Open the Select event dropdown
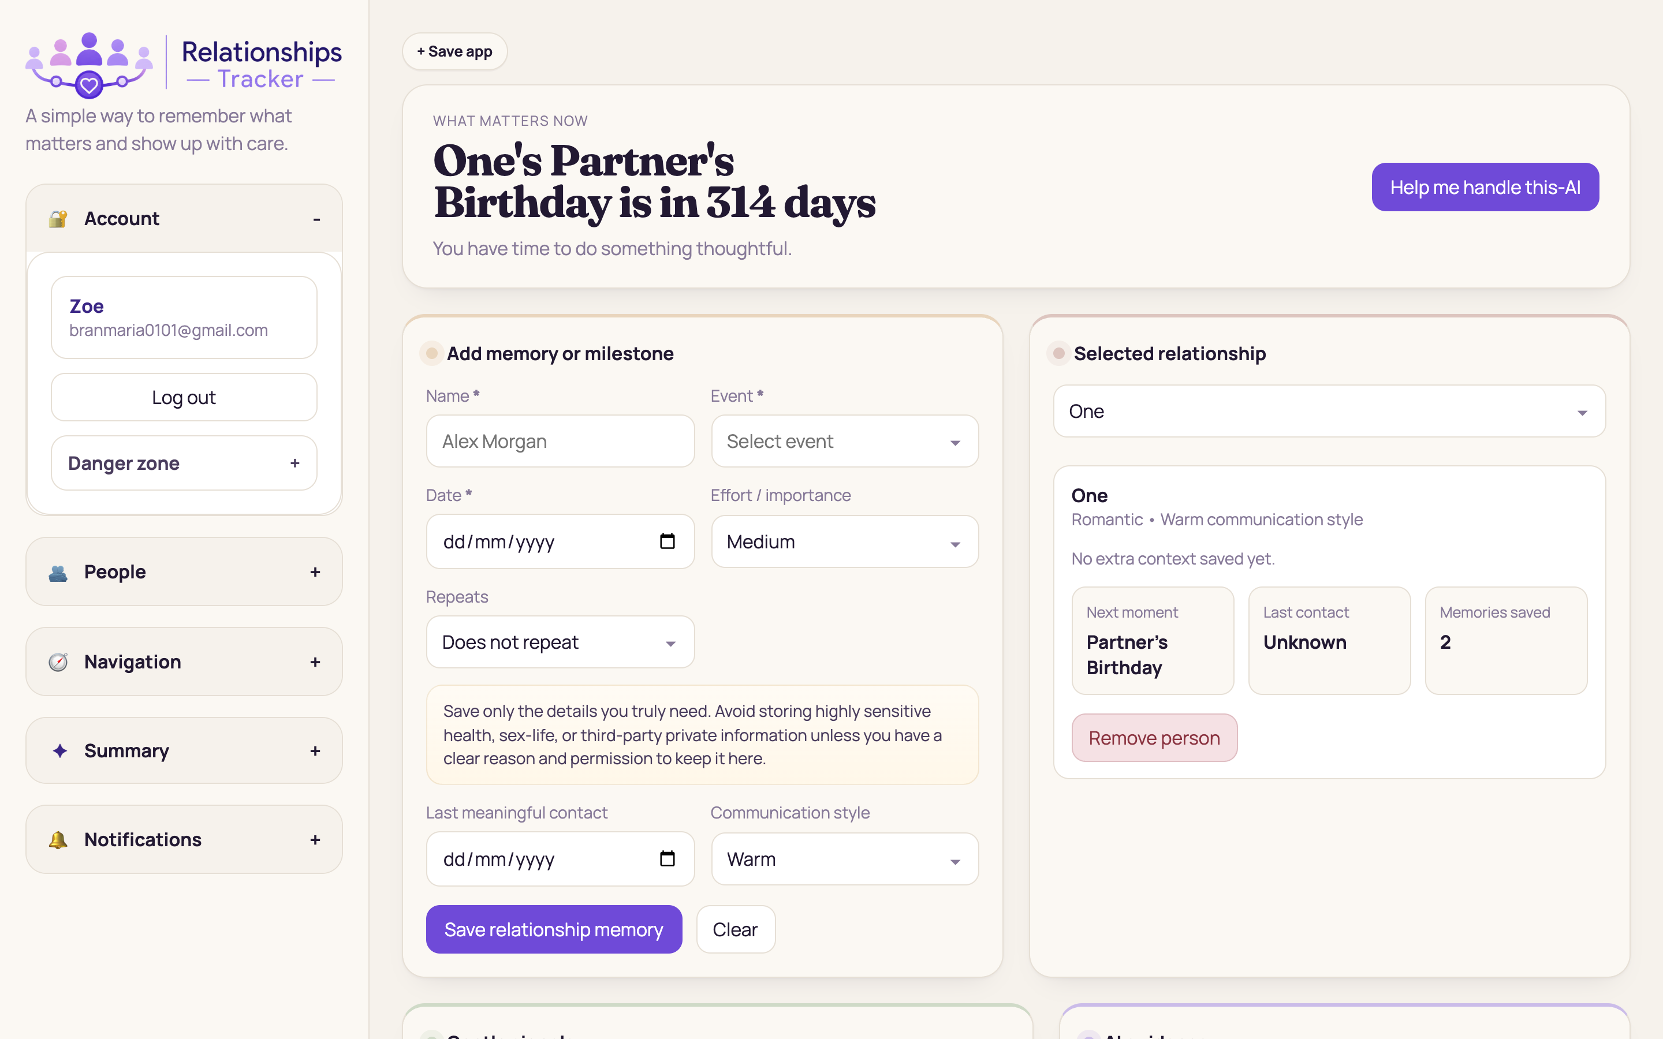Viewport: 1663px width, 1039px height. 845,441
